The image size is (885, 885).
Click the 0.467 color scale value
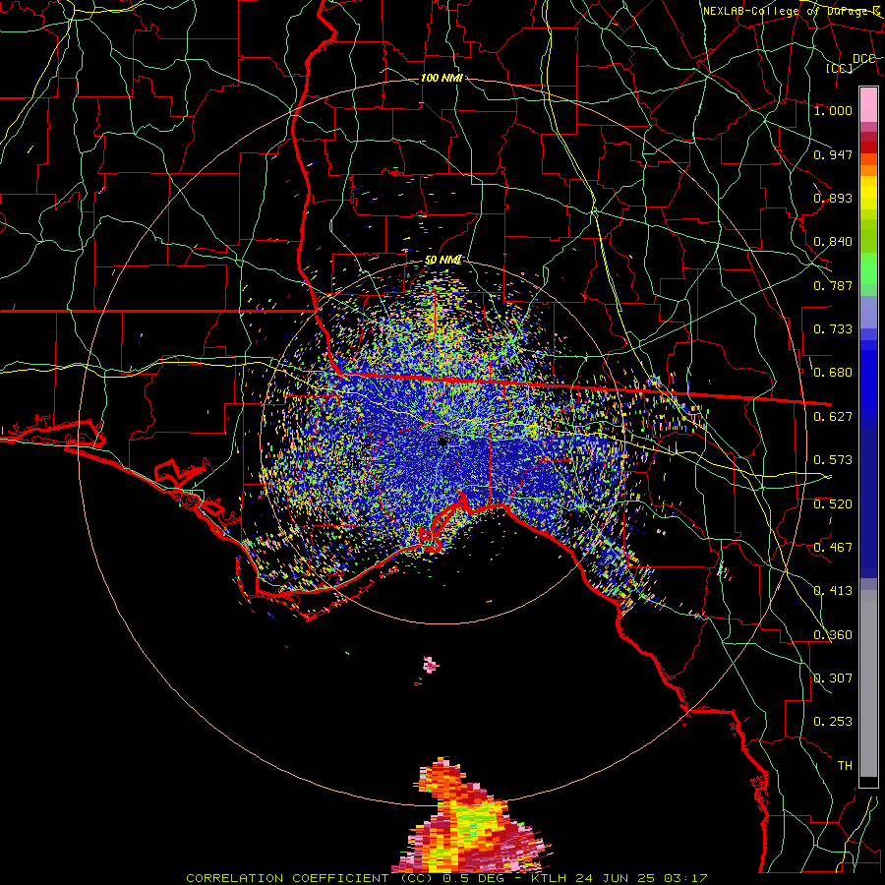pos(833,548)
